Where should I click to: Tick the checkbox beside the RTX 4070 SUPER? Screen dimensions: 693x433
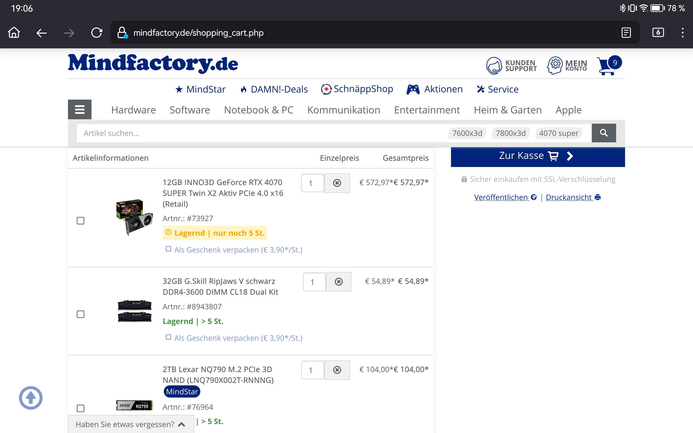click(80, 221)
